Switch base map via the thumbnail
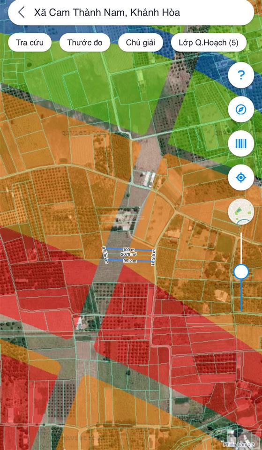The image size is (262, 450). [x=241, y=212]
